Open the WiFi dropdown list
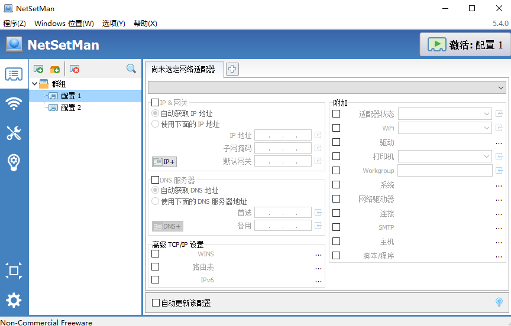 click(445, 128)
